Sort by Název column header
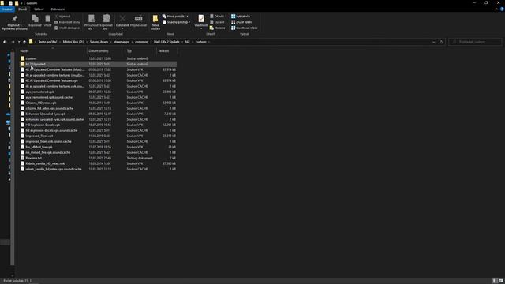This screenshot has width=505, height=284. tap(53, 50)
